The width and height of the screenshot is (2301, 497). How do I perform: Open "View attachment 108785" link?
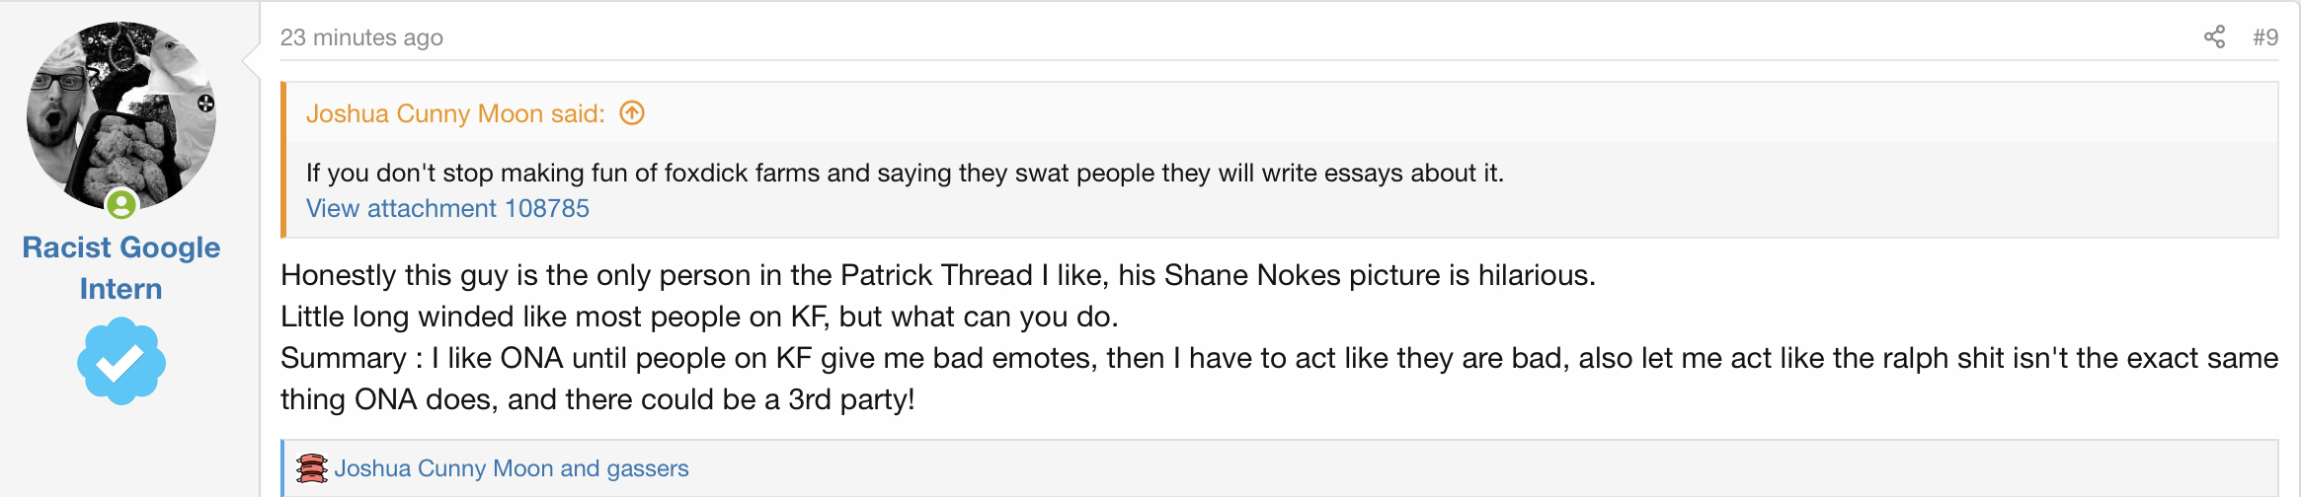[447, 208]
